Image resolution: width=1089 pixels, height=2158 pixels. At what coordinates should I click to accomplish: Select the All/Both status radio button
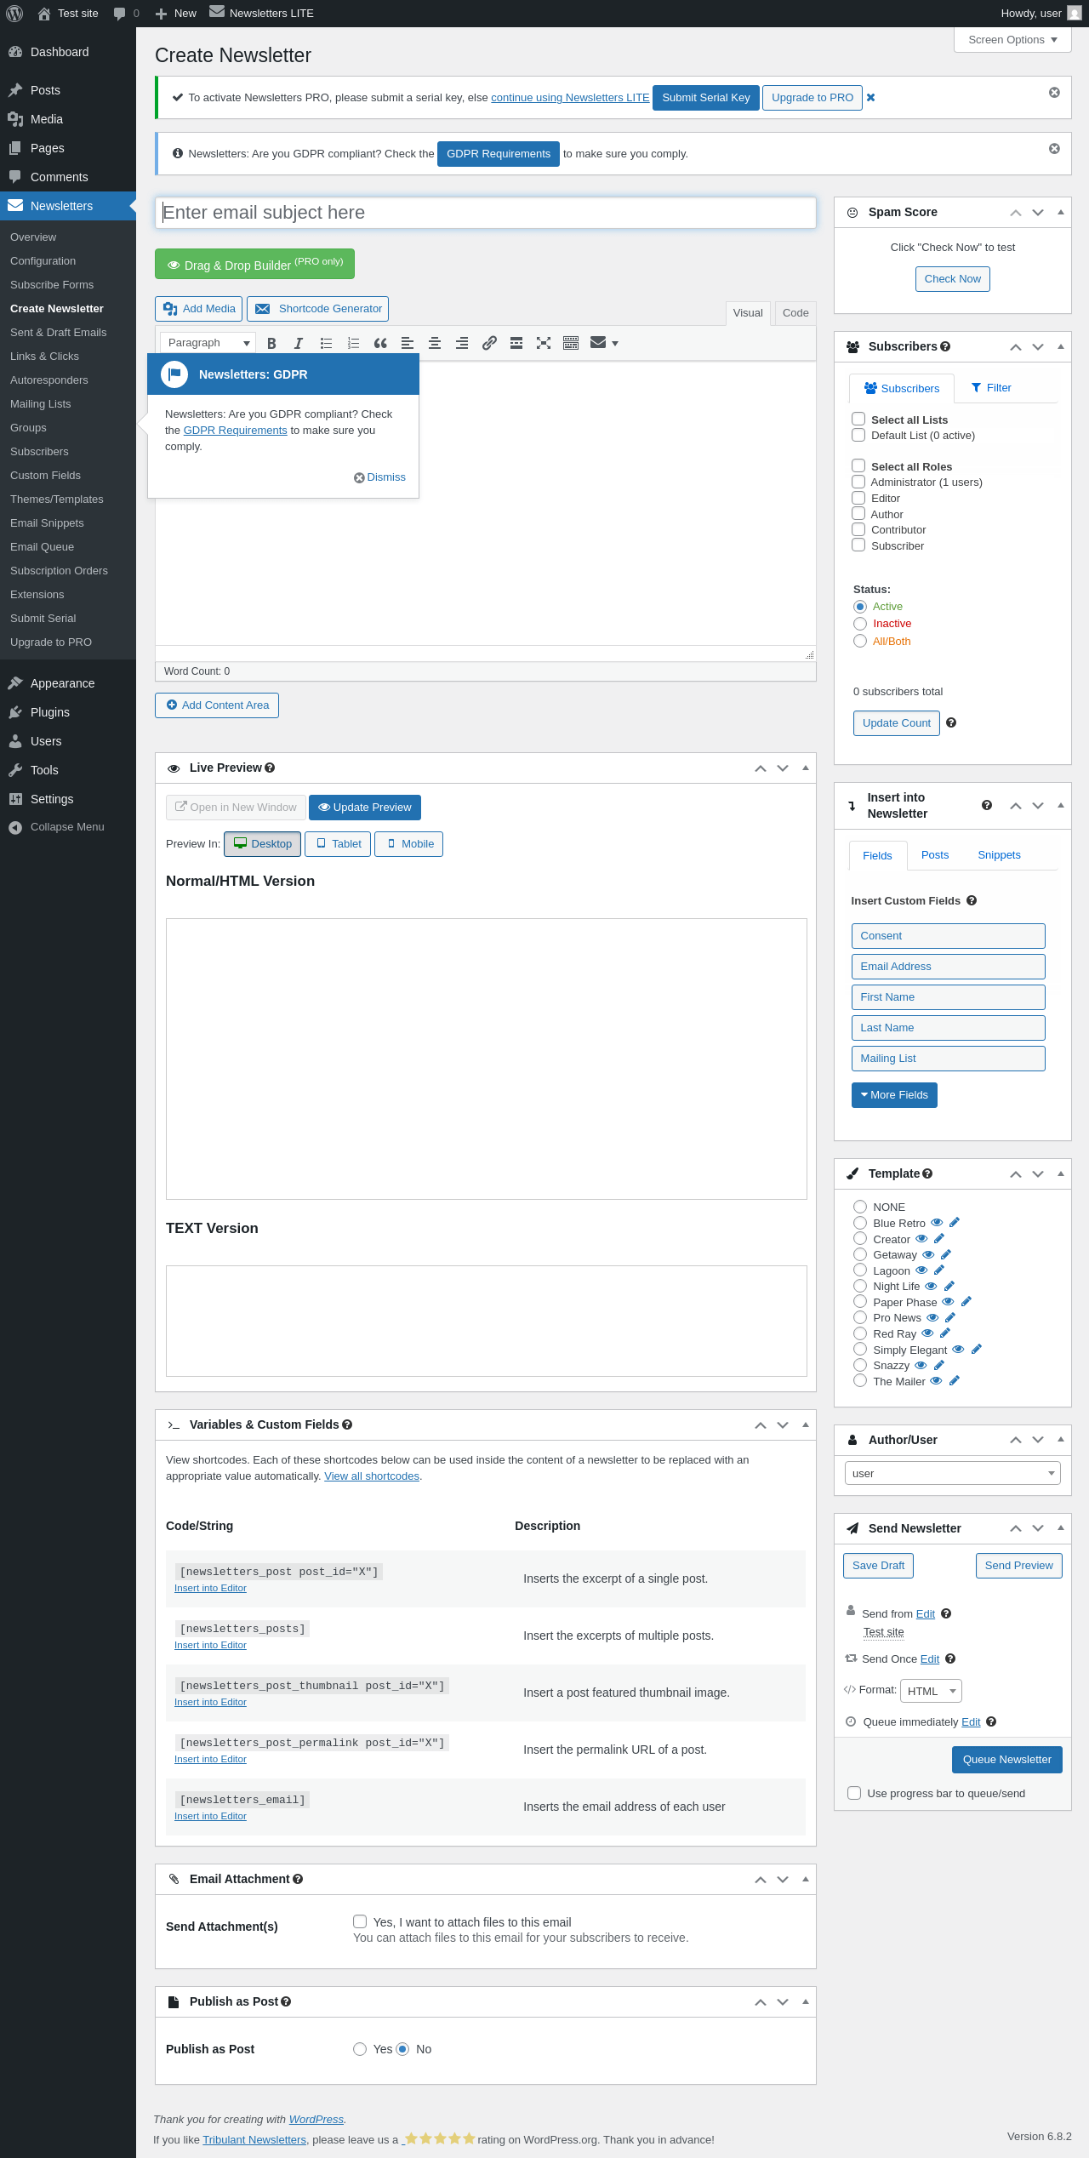(x=860, y=641)
